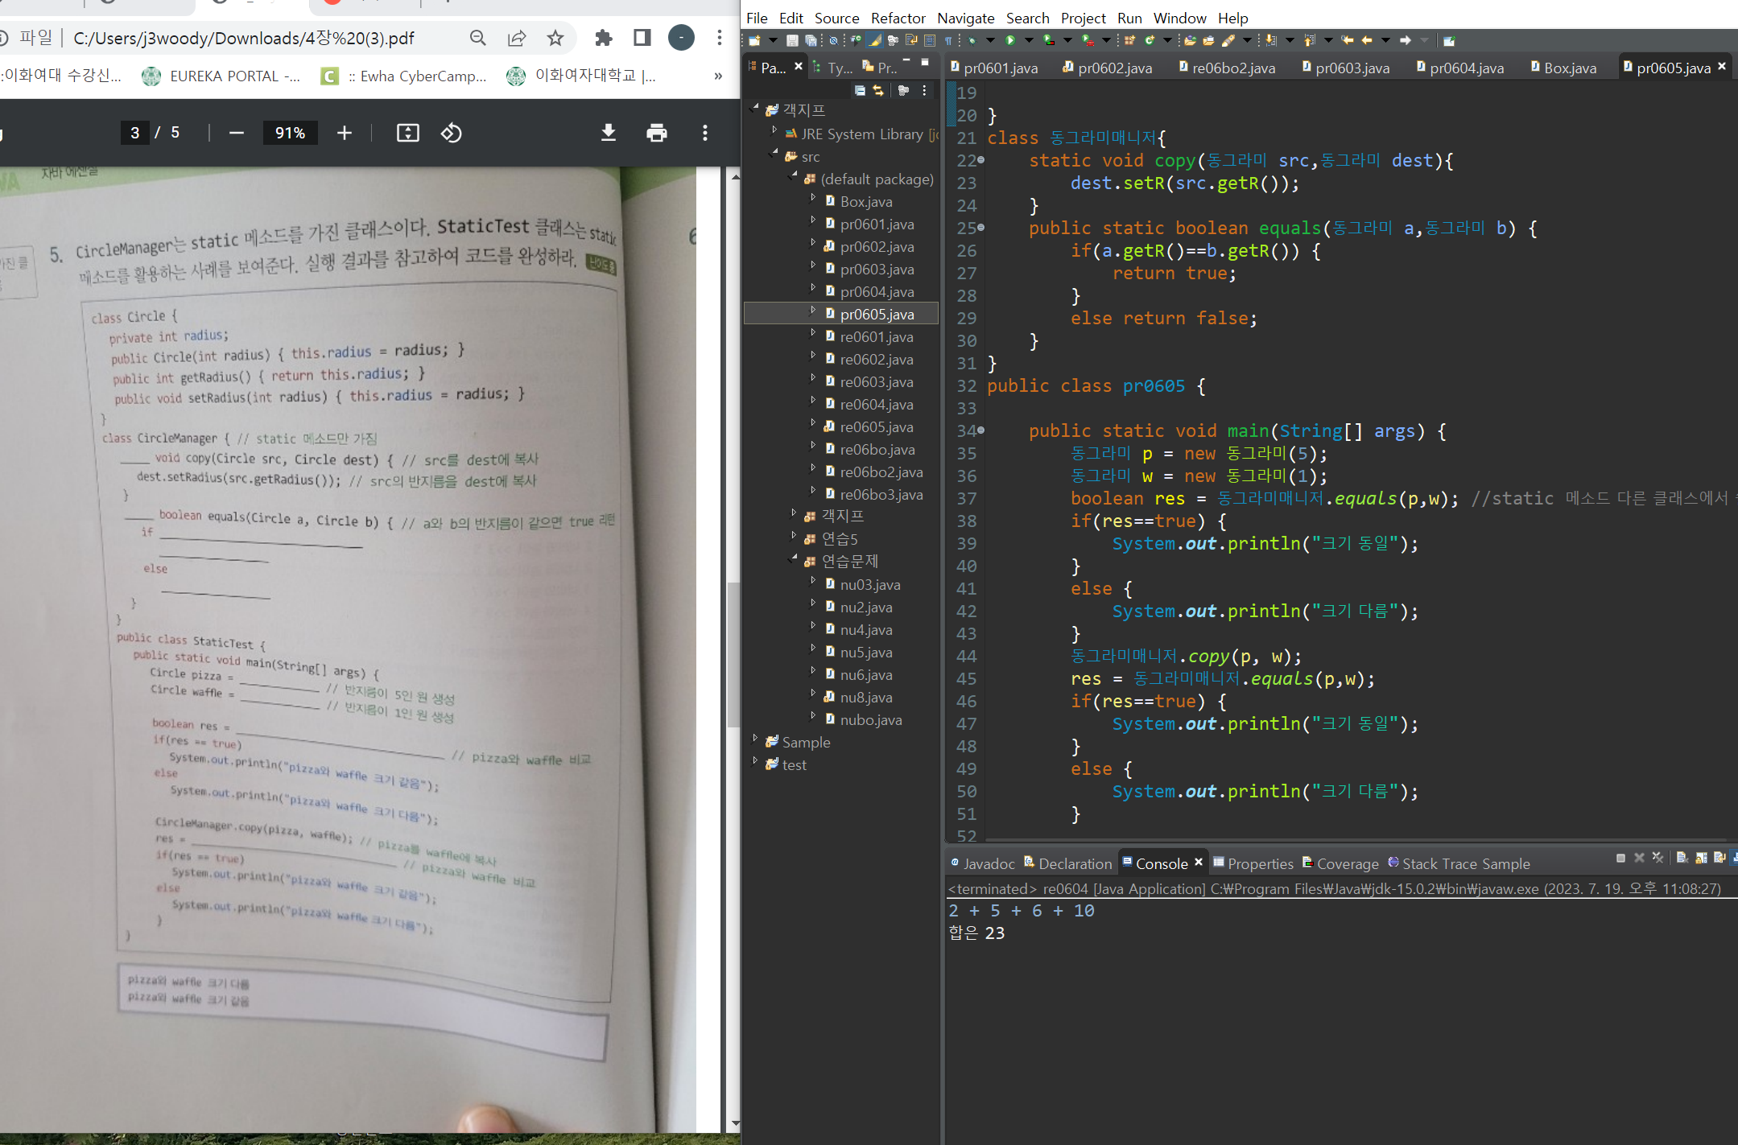Toggle Scroll Lock in Console

[1701, 859]
